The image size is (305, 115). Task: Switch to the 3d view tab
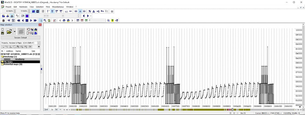click(56, 109)
